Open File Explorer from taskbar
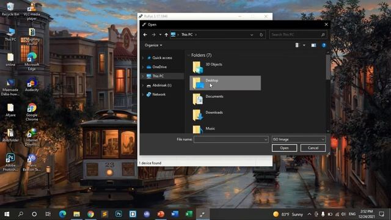The width and height of the screenshot is (391, 220). pyautogui.click(x=76, y=214)
